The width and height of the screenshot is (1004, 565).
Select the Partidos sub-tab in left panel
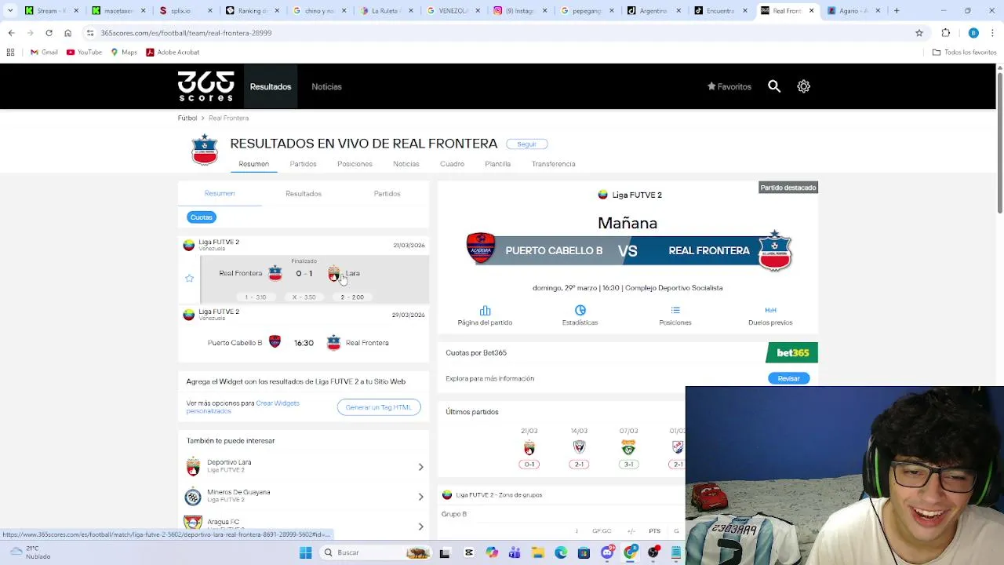387,194
